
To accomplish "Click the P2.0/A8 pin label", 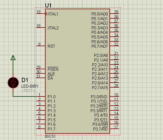I will (x=101, y=55).
